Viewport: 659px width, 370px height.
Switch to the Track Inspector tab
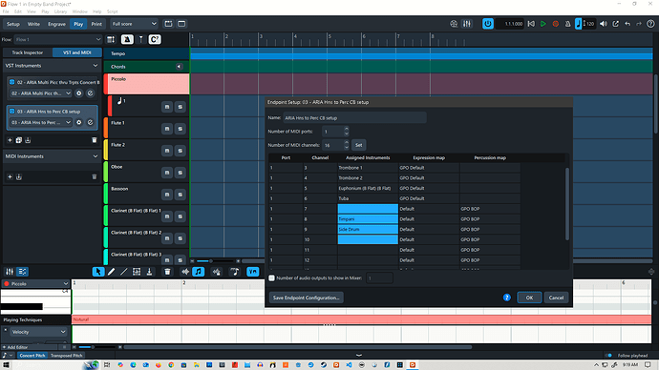click(x=28, y=52)
